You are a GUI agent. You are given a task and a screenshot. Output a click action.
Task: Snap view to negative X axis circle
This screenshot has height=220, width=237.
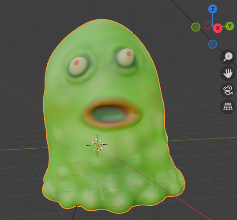point(208,25)
